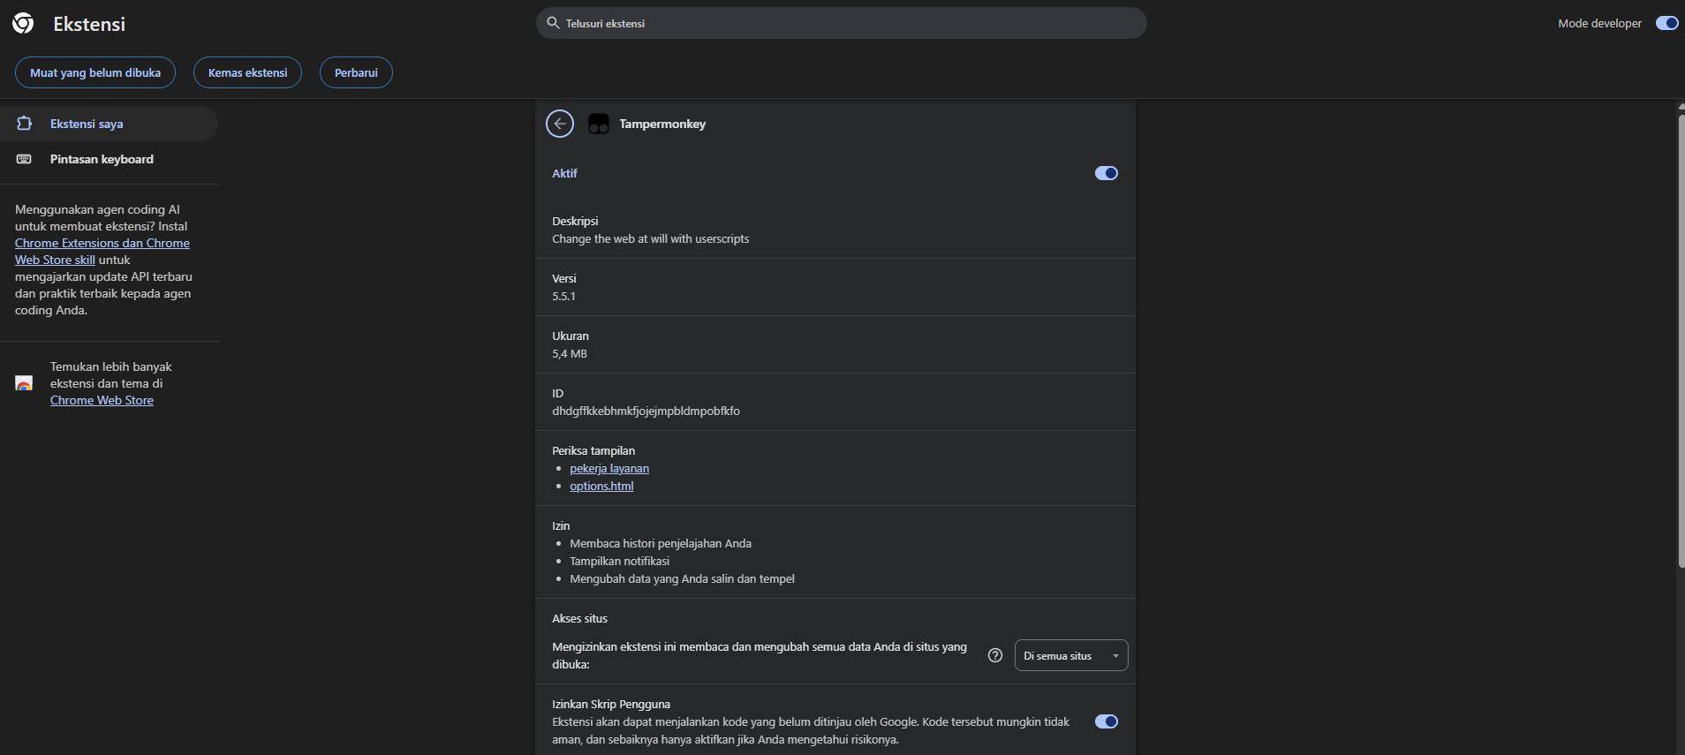
Task: Turn off Izinkan Skrip Pengguna toggle
Action: (1107, 721)
